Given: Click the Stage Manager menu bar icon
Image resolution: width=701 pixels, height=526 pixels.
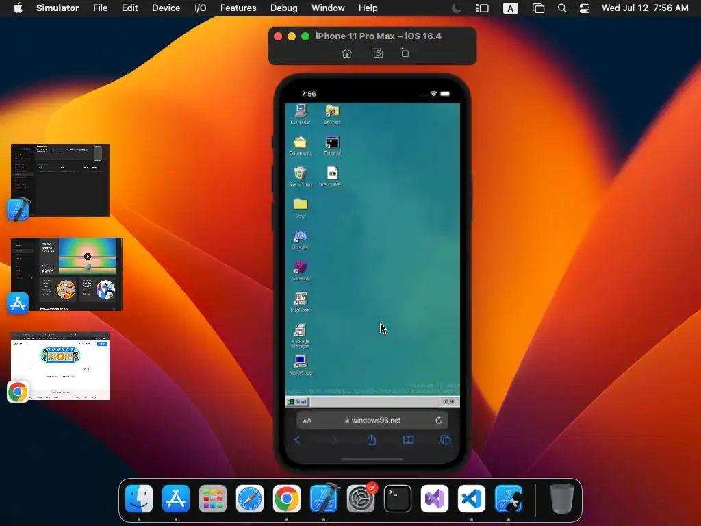Looking at the screenshot, I should tap(483, 8).
